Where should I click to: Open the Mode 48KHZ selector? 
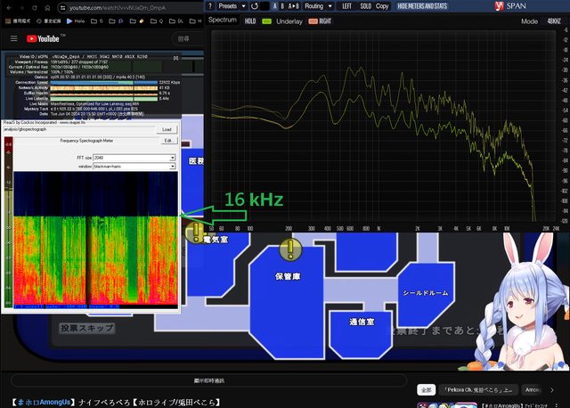(554, 21)
